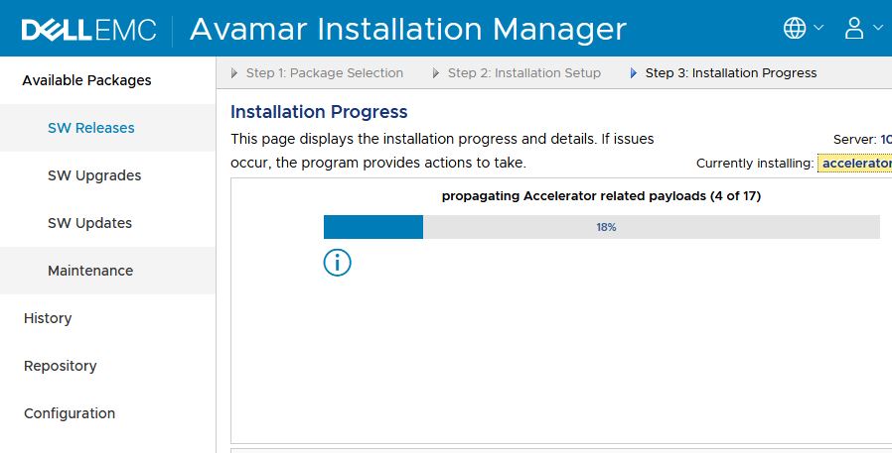The image size is (892, 453).
Task: Click the Step 1: Package Selection label
Action: 325,72
